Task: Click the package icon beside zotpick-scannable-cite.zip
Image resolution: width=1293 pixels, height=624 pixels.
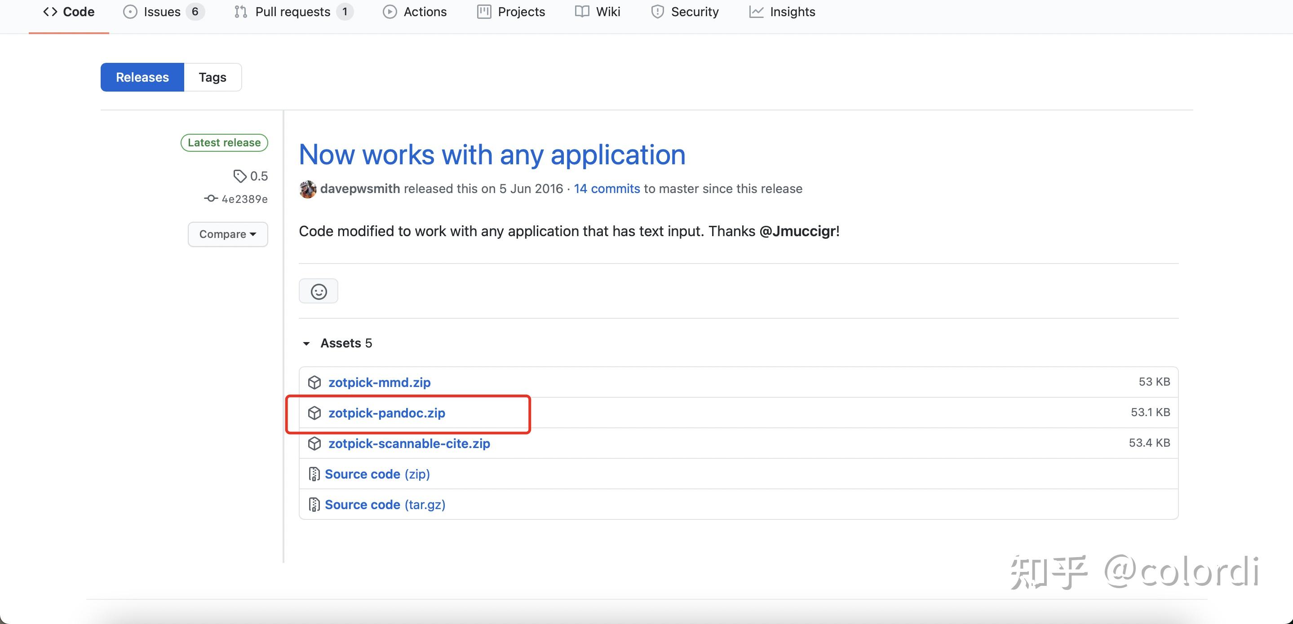Action: [314, 444]
